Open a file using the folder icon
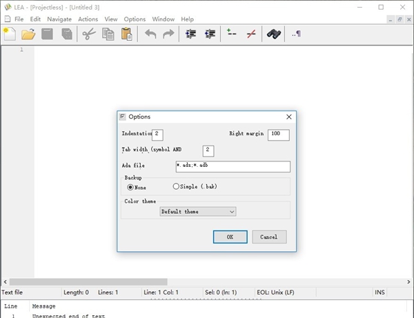 [28, 34]
